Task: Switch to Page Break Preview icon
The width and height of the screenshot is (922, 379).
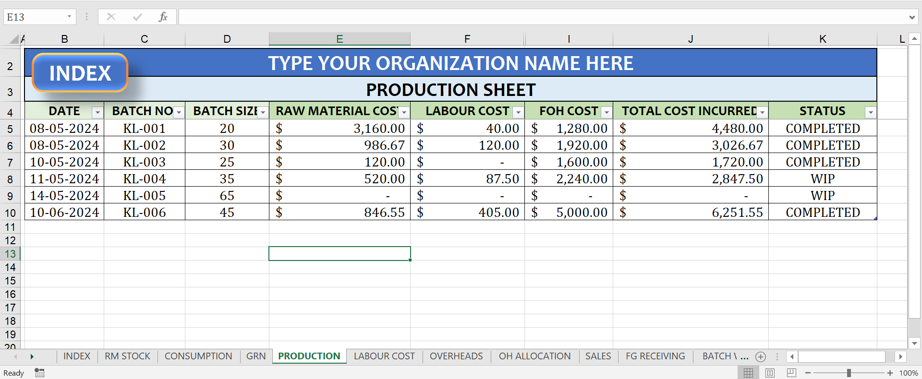Action: click(792, 373)
